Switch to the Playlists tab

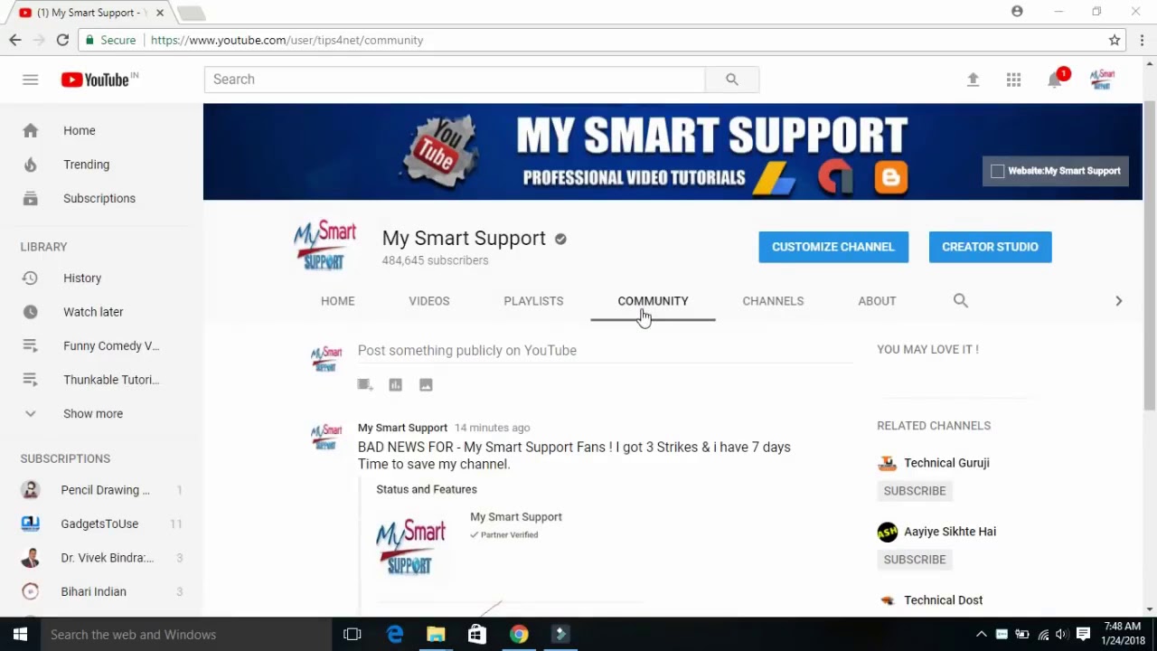(x=533, y=301)
